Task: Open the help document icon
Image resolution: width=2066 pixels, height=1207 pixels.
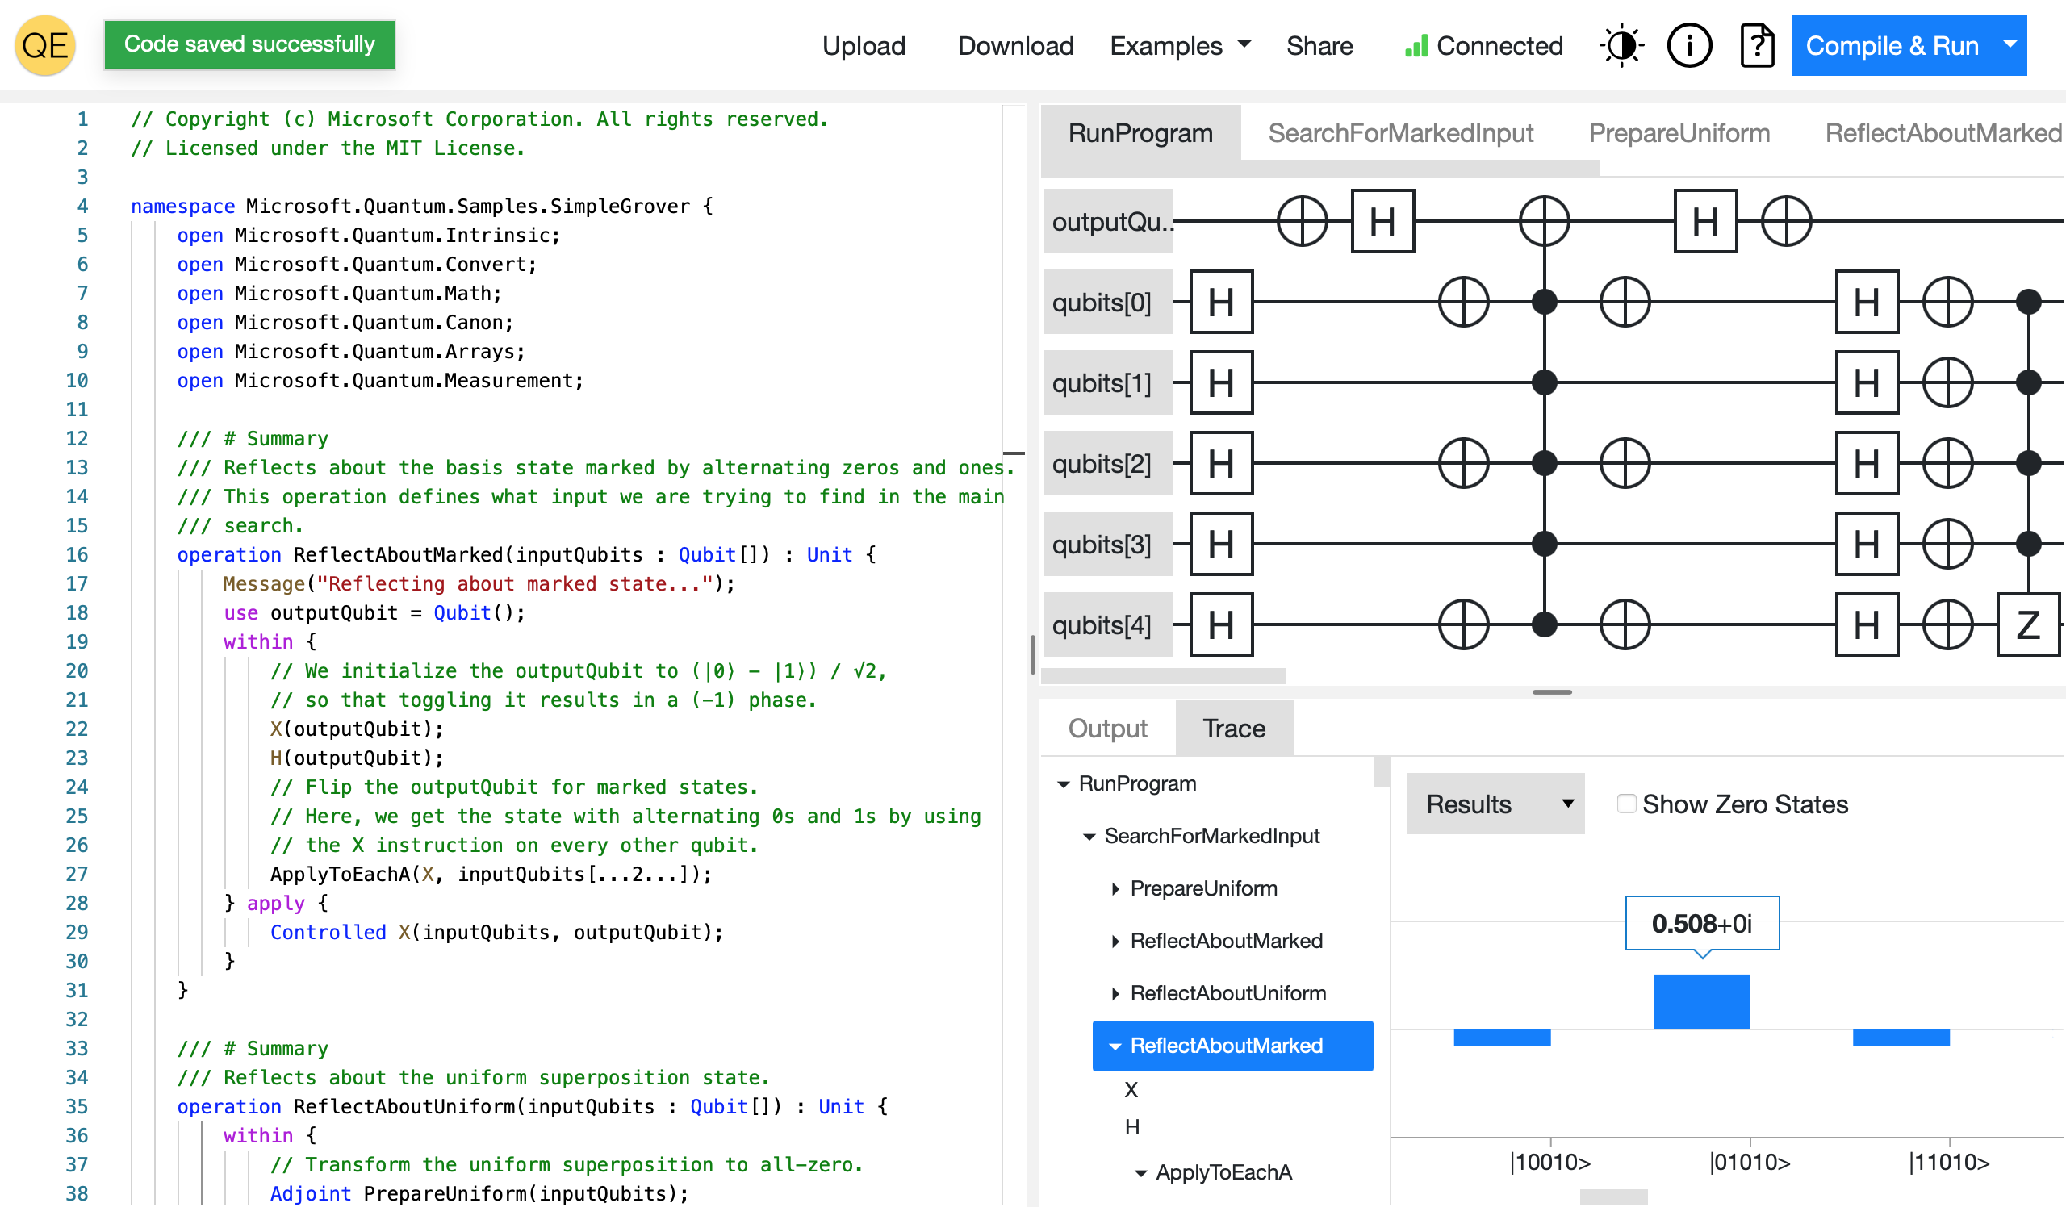Action: (1756, 45)
